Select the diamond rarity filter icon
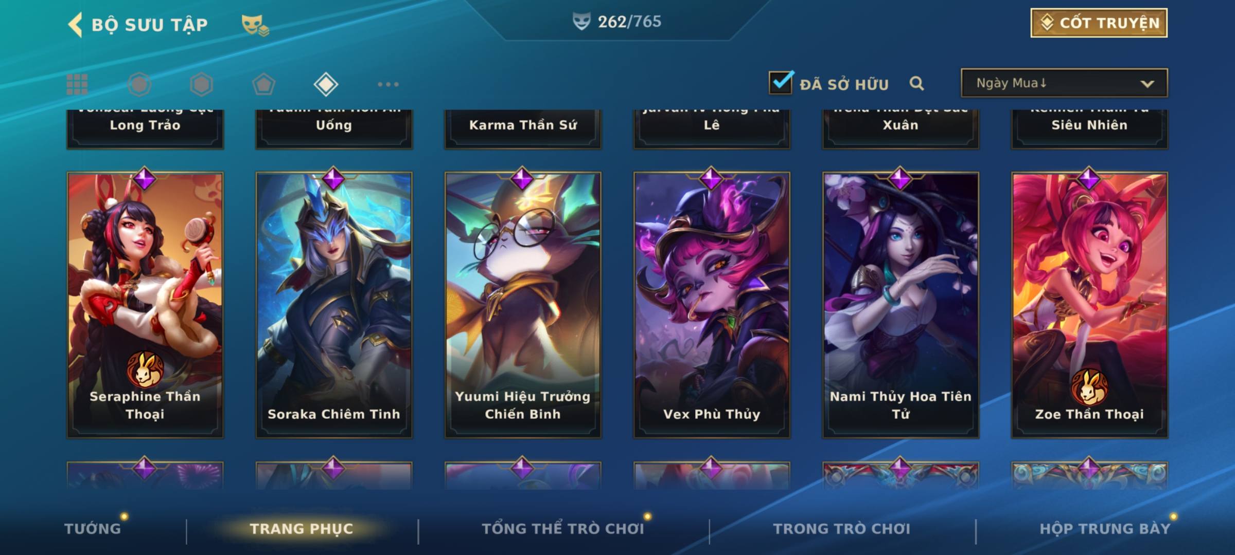Viewport: 1235px width, 555px height. (326, 84)
